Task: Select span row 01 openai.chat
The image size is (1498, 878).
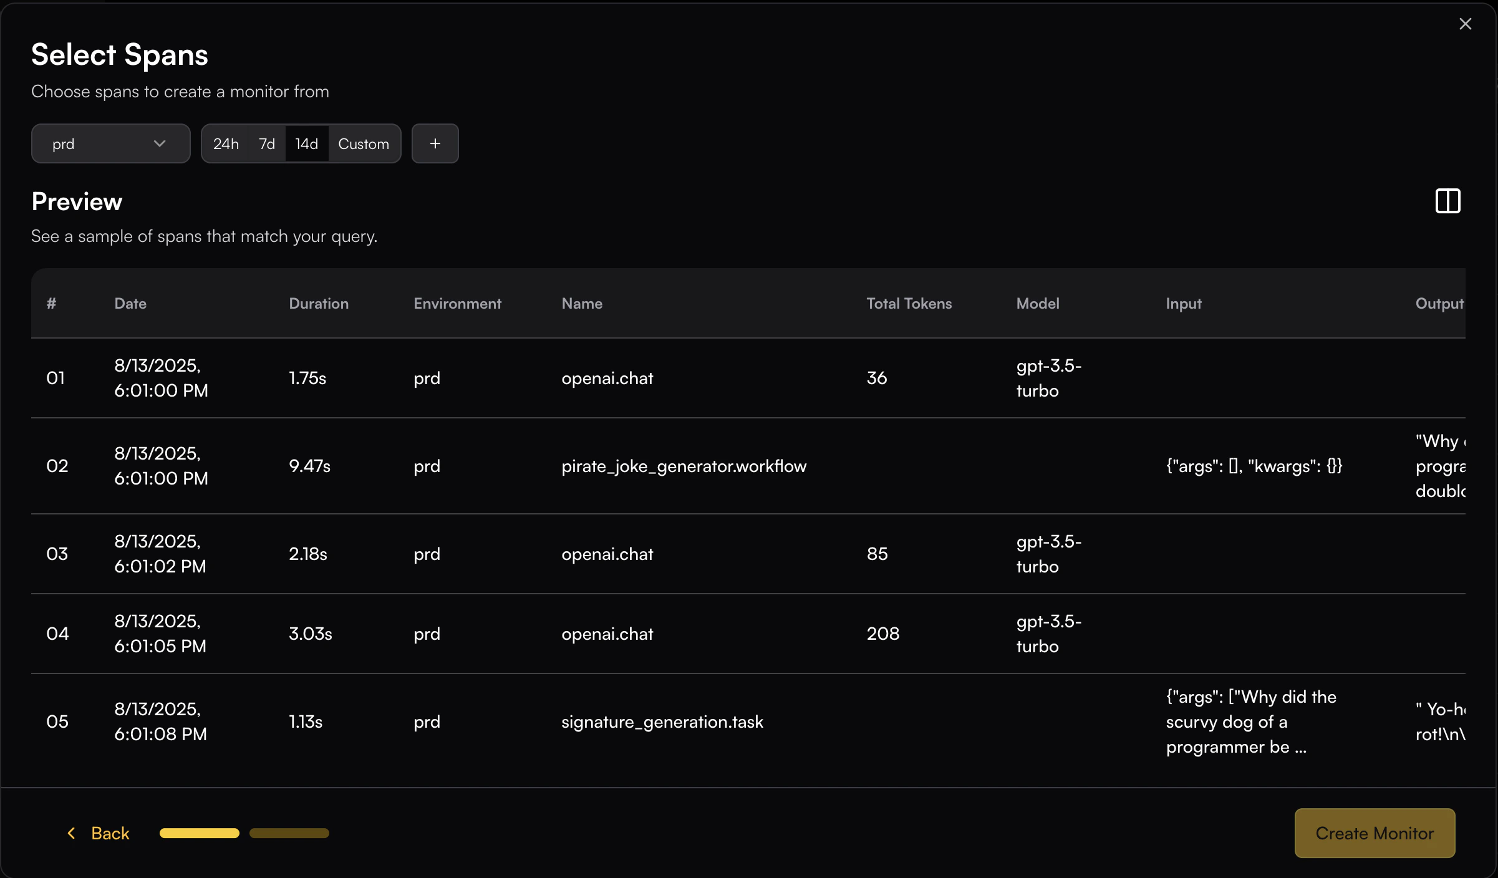Action: pyautogui.click(x=607, y=378)
